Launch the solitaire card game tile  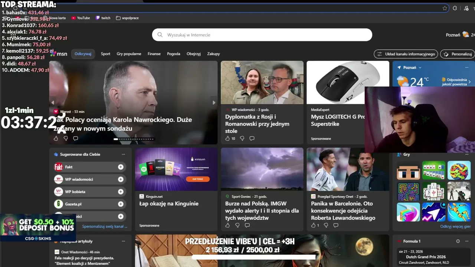[434, 170]
